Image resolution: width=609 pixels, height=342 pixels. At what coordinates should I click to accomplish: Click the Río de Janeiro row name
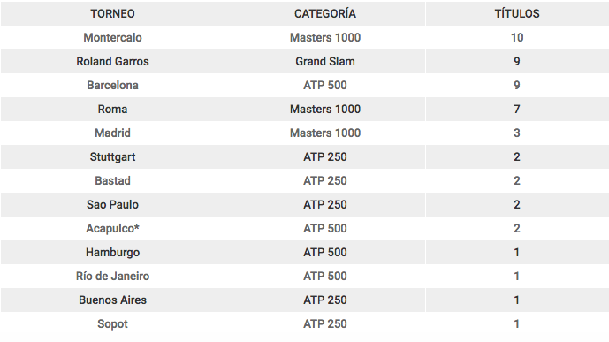112,277
